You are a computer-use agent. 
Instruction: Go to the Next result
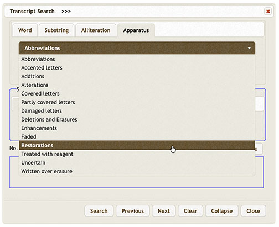164,211
